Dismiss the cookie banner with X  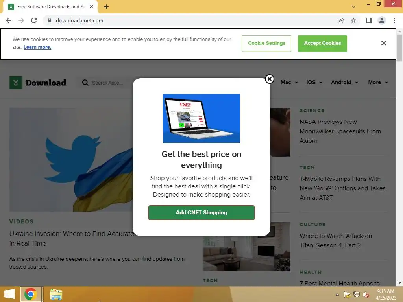(x=383, y=43)
